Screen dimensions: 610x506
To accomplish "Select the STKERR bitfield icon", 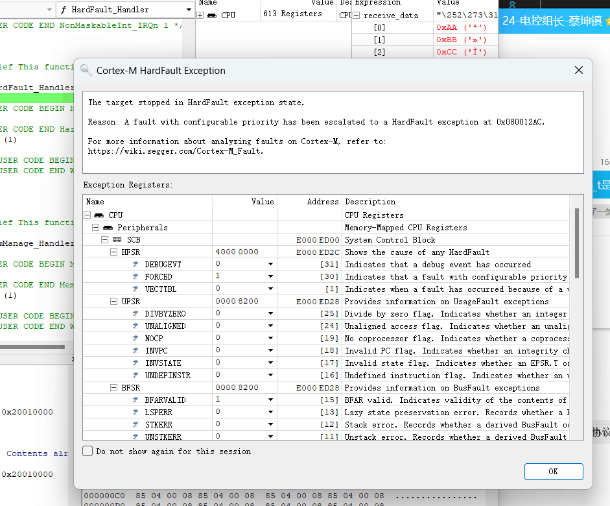I will (x=135, y=425).
